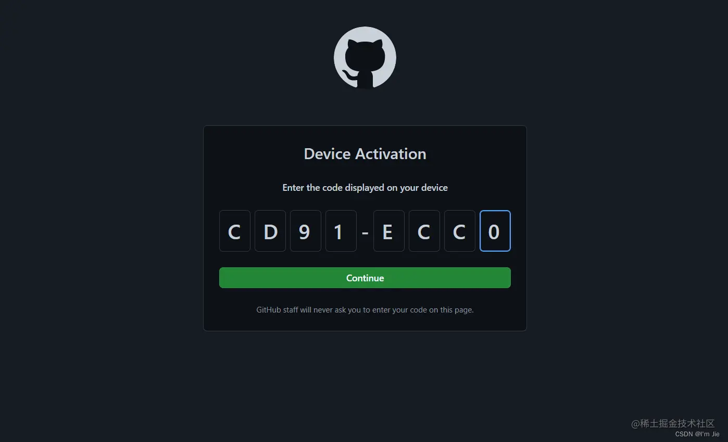The image size is (728, 442).
Task: Click the GitHub staff warning note
Action: coord(365,310)
